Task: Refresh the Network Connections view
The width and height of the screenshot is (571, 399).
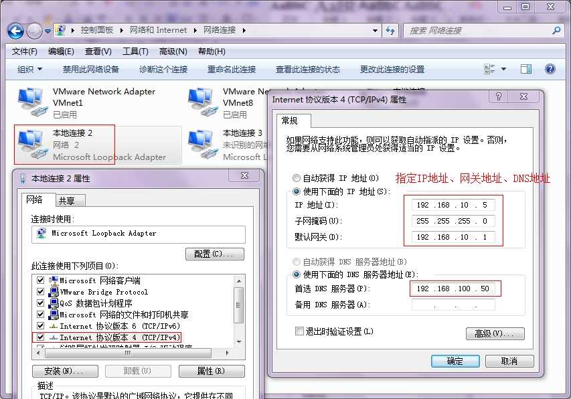Action: pos(390,31)
